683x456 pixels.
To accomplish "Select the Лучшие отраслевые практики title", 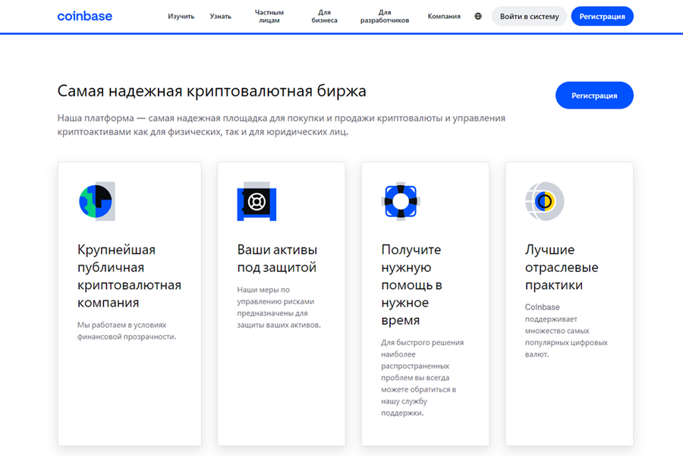I will 562,267.
